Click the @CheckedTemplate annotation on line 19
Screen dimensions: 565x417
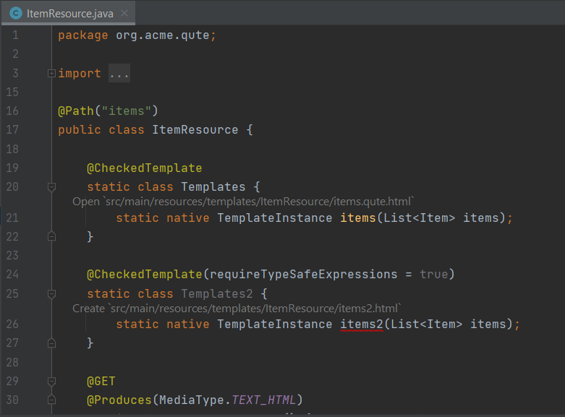pos(145,168)
